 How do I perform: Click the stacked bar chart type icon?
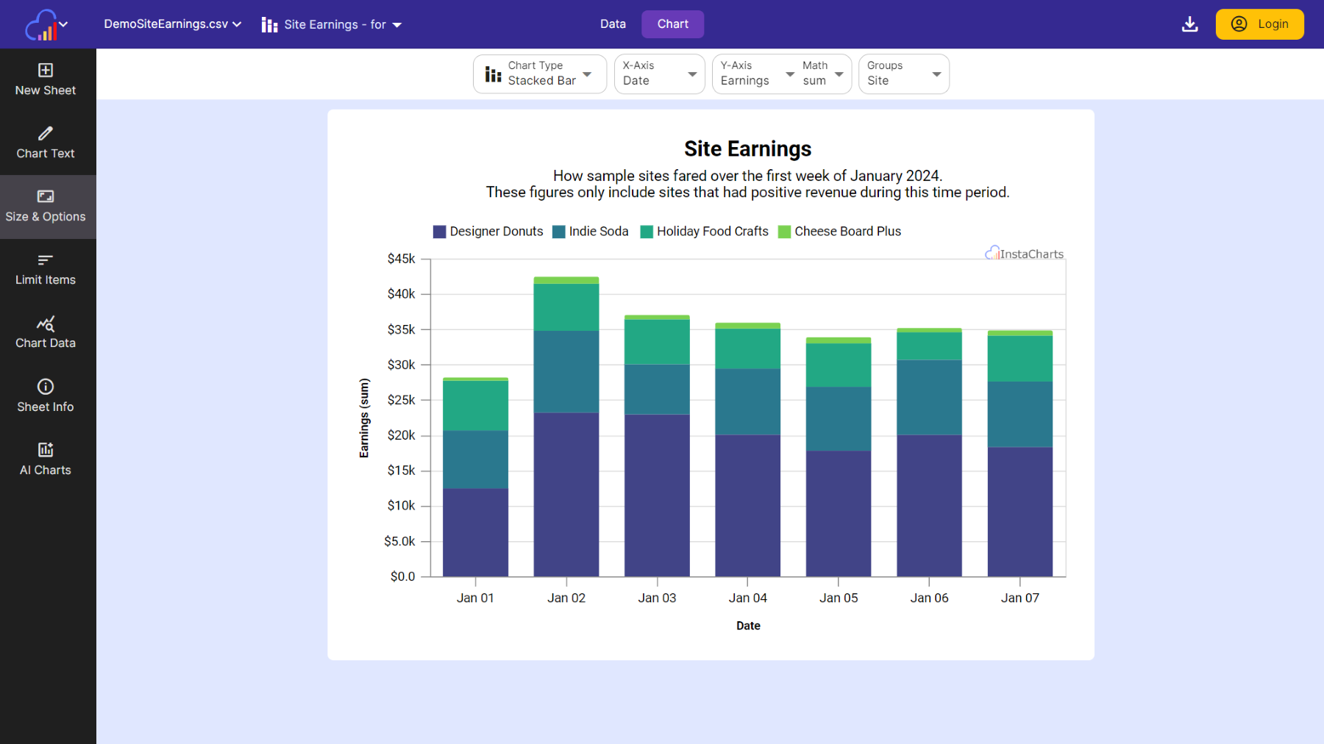coord(494,74)
